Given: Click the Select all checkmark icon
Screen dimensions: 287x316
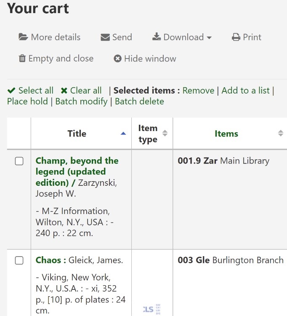Looking at the screenshot, I should 12,91.
